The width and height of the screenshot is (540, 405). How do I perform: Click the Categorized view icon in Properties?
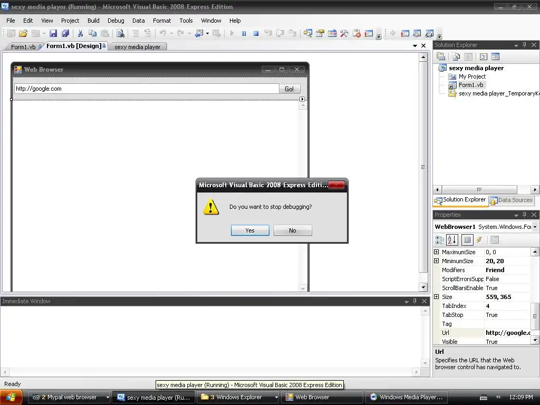(440, 240)
